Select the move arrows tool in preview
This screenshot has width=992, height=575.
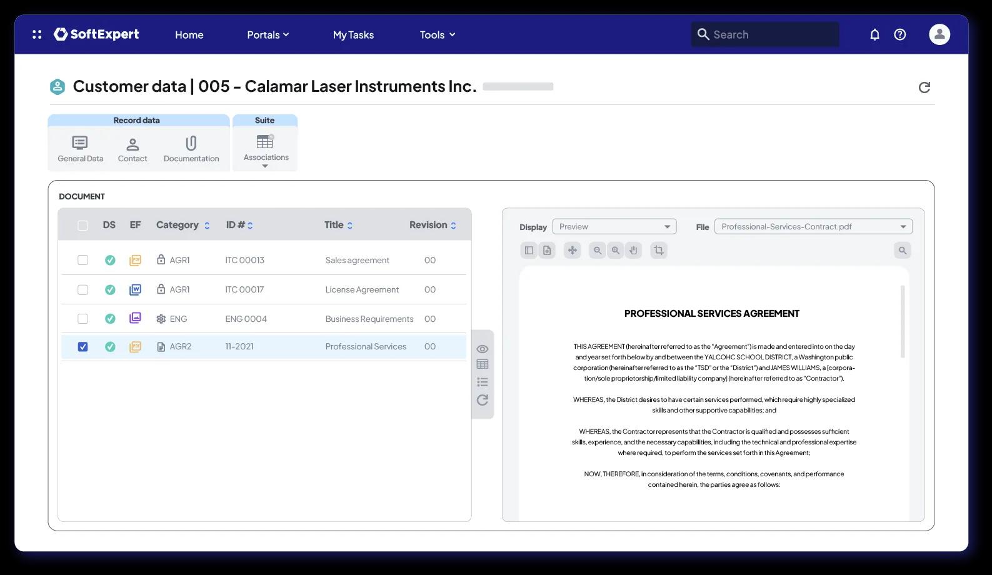click(572, 251)
